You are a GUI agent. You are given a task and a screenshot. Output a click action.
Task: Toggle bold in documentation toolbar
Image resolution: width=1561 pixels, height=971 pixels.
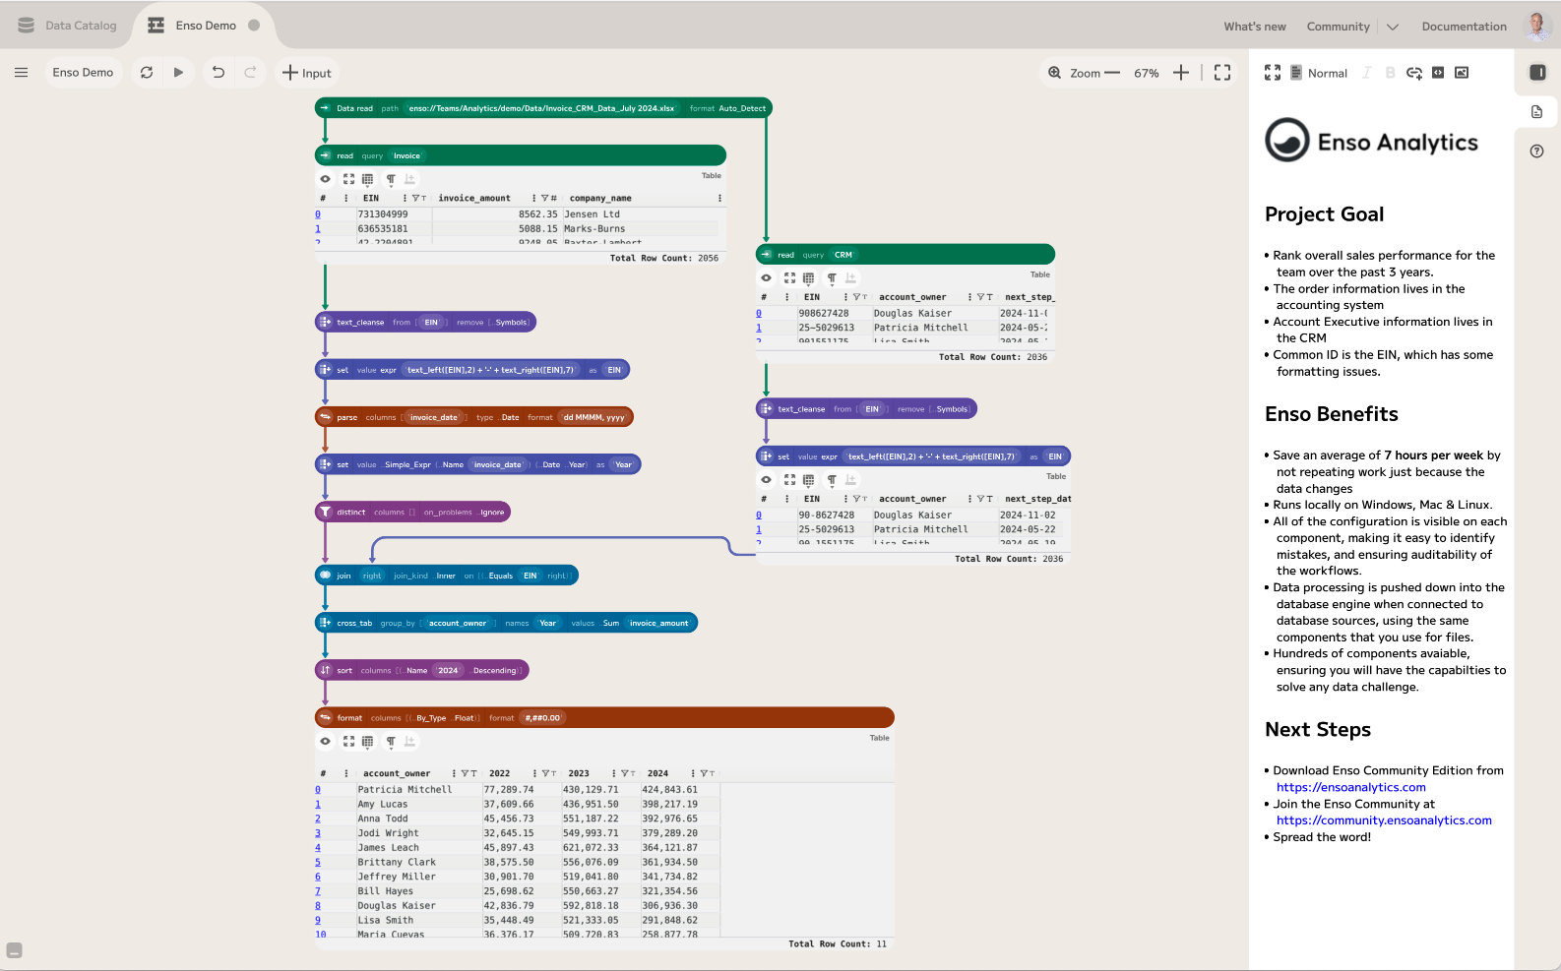[1390, 73]
